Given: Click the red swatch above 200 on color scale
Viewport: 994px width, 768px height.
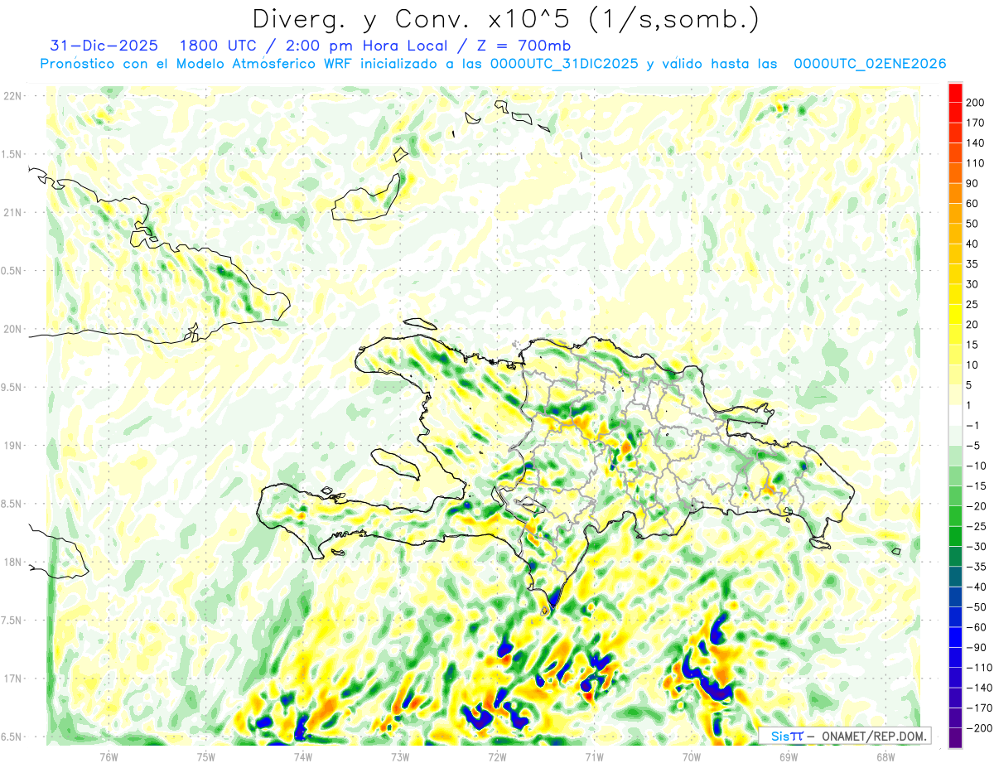Looking at the screenshot, I should click(x=956, y=94).
